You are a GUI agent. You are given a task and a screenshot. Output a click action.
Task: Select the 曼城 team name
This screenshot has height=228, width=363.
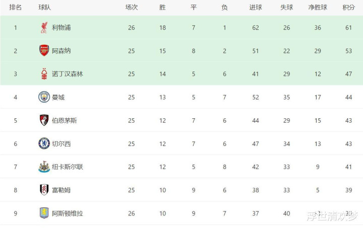coord(58,97)
